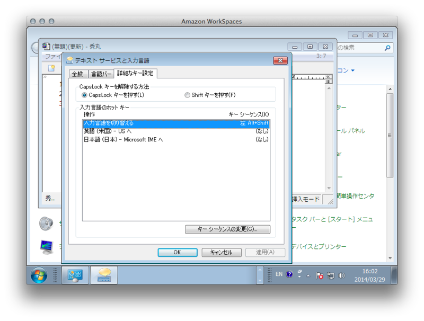Viewport: 424px width, 321px height.
Task: Select the 英語 (米国) - US へ row
Action: [176, 131]
